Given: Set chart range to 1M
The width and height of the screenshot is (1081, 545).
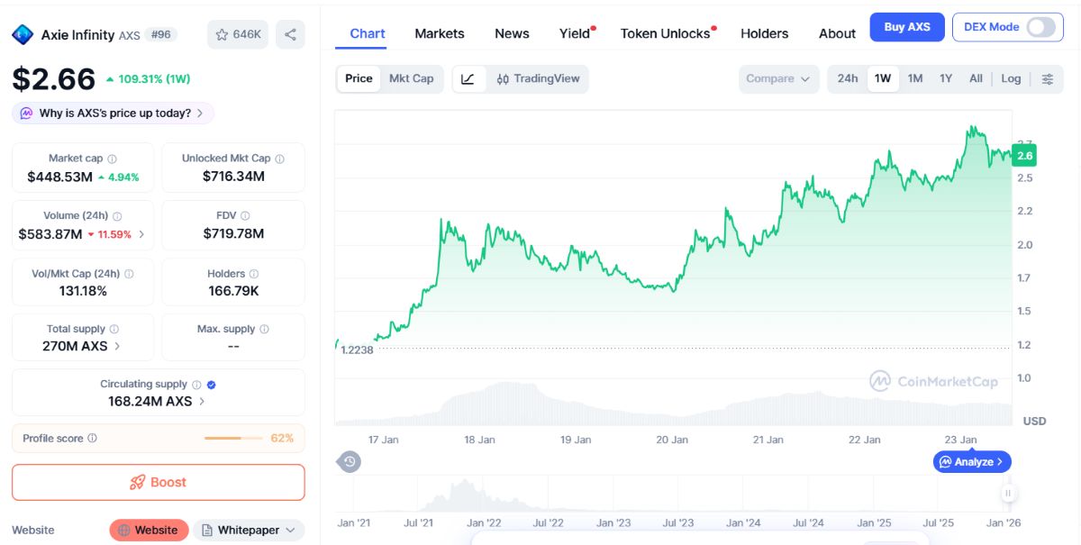Looking at the screenshot, I should pyautogui.click(x=915, y=78).
